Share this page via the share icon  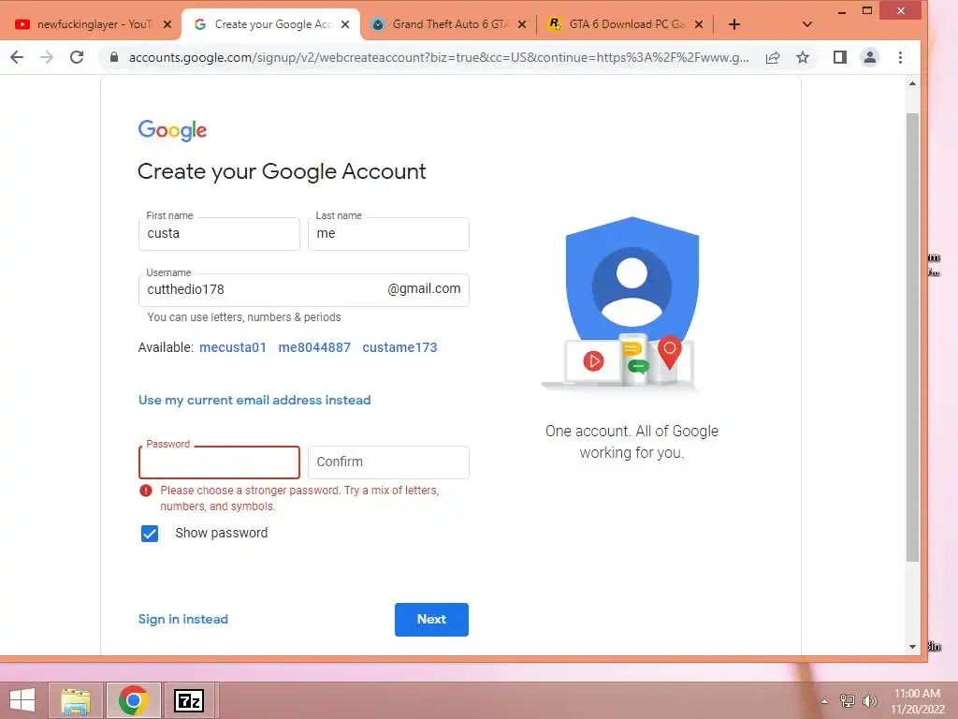click(772, 57)
